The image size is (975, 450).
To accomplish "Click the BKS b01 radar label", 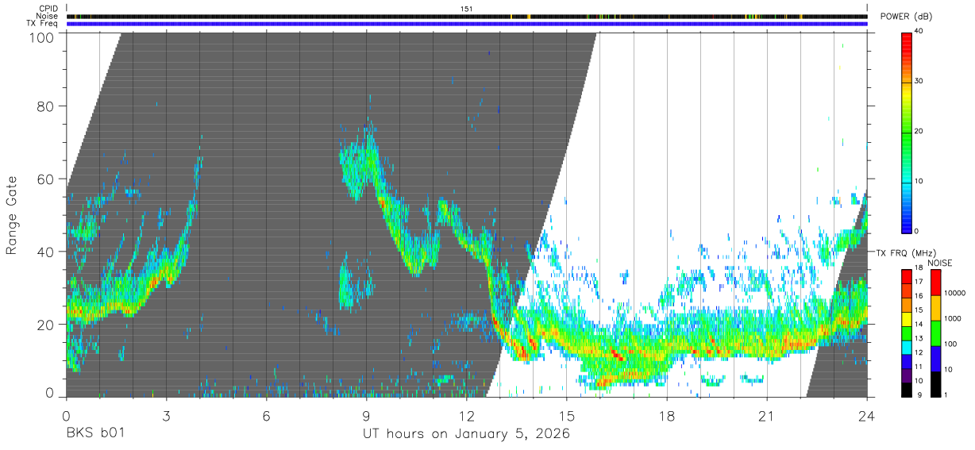I will [x=94, y=433].
